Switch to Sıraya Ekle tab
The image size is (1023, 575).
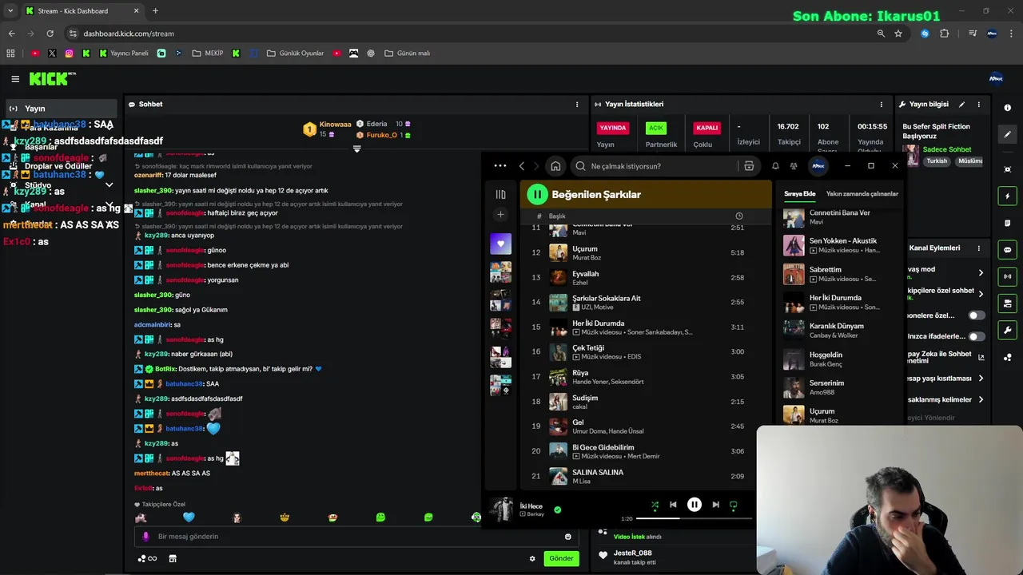799,193
